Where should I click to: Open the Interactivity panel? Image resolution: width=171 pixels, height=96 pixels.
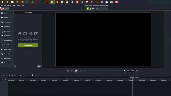click(x=7, y=58)
